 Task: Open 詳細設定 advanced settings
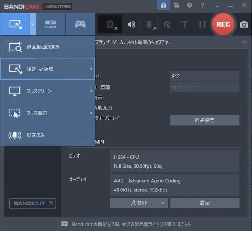205,120
